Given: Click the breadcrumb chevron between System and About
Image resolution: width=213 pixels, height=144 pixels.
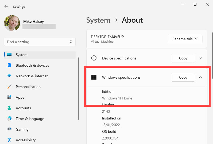Looking at the screenshot, I should [116, 20].
